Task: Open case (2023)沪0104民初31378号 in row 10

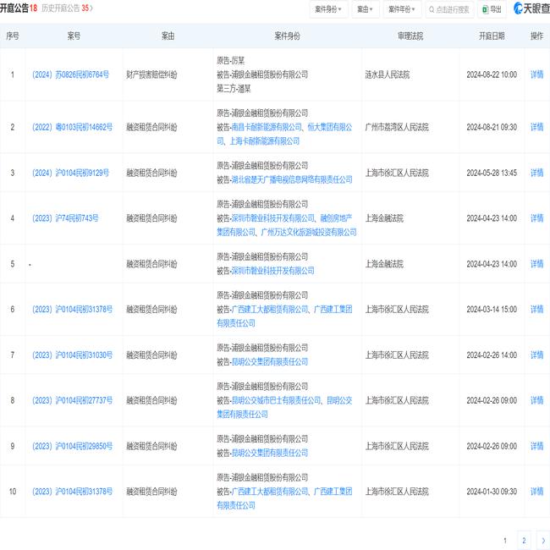Action: pyautogui.click(x=72, y=492)
